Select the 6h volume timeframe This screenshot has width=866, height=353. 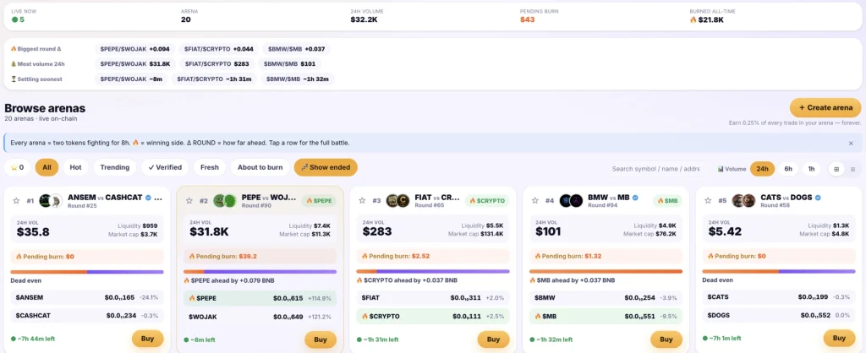click(x=788, y=169)
